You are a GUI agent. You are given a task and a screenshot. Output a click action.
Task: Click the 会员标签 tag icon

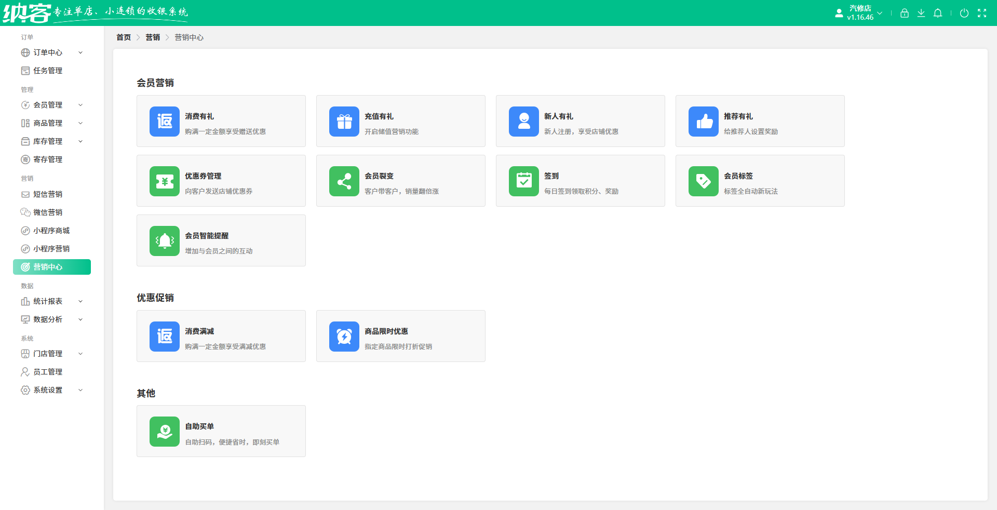point(704,181)
